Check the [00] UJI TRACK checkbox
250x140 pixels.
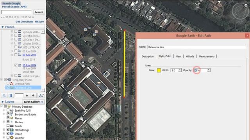16,47
